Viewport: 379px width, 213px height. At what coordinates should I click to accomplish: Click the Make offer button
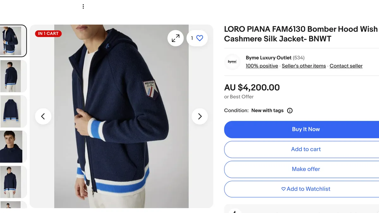click(x=305, y=169)
